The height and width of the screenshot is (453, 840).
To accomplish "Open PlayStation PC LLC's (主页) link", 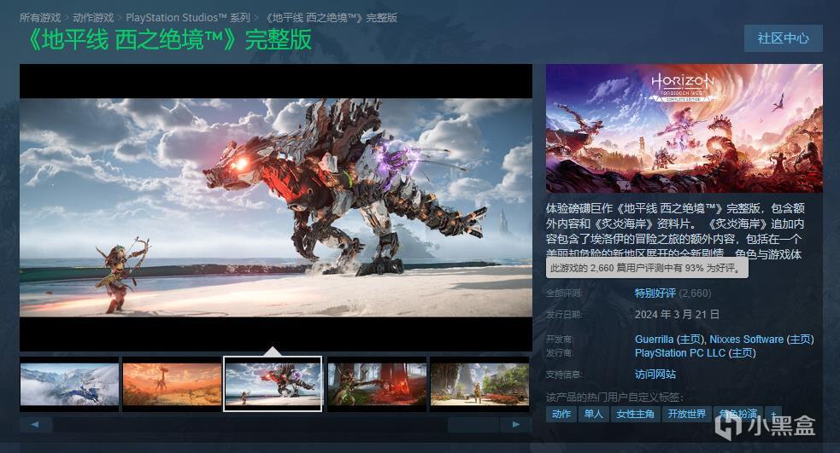I will pos(742,353).
